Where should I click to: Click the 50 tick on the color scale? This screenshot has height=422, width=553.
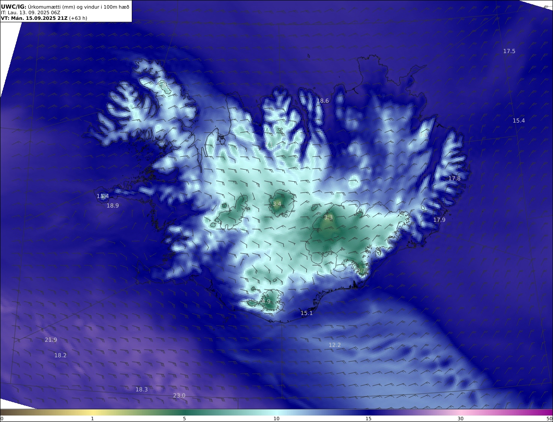pos(550,419)
